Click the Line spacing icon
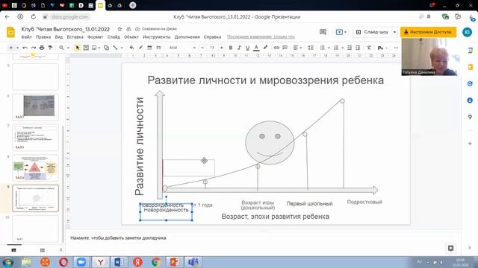Viewport: 478px width, 268px height. pos(311,48)
